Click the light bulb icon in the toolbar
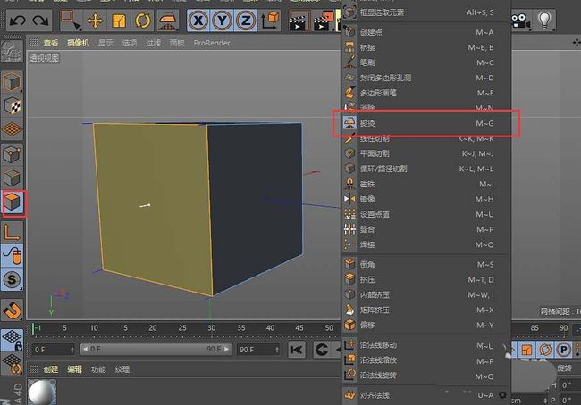 pyautogui.click(x=544, y=21)
